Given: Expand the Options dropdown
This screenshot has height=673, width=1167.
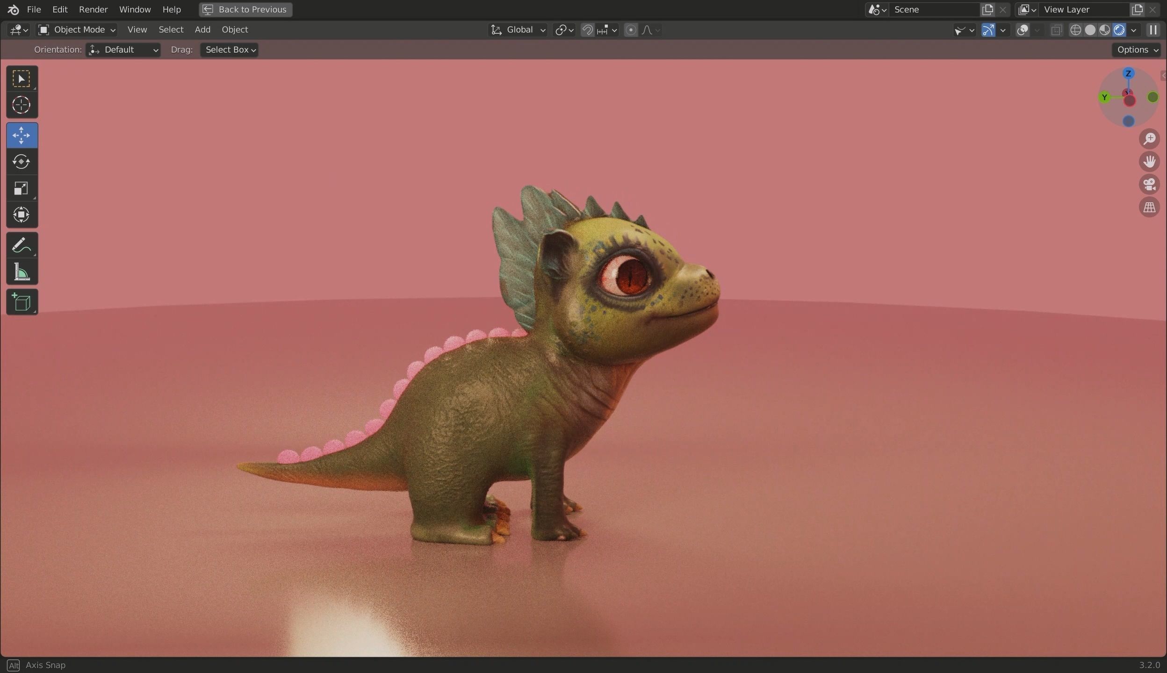Looking at the screenshot, I should click(x=1136, y=50).
